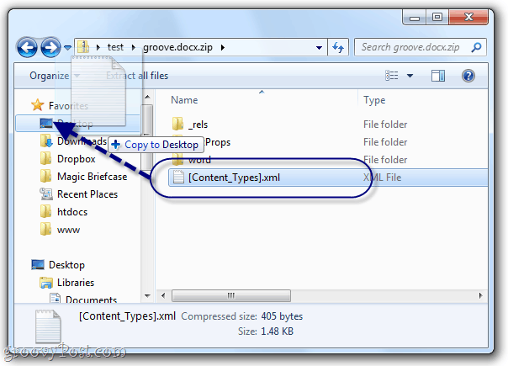Click horizontal scrollbar left arrow
Screen dimensions: 508x366
(163, 295)
